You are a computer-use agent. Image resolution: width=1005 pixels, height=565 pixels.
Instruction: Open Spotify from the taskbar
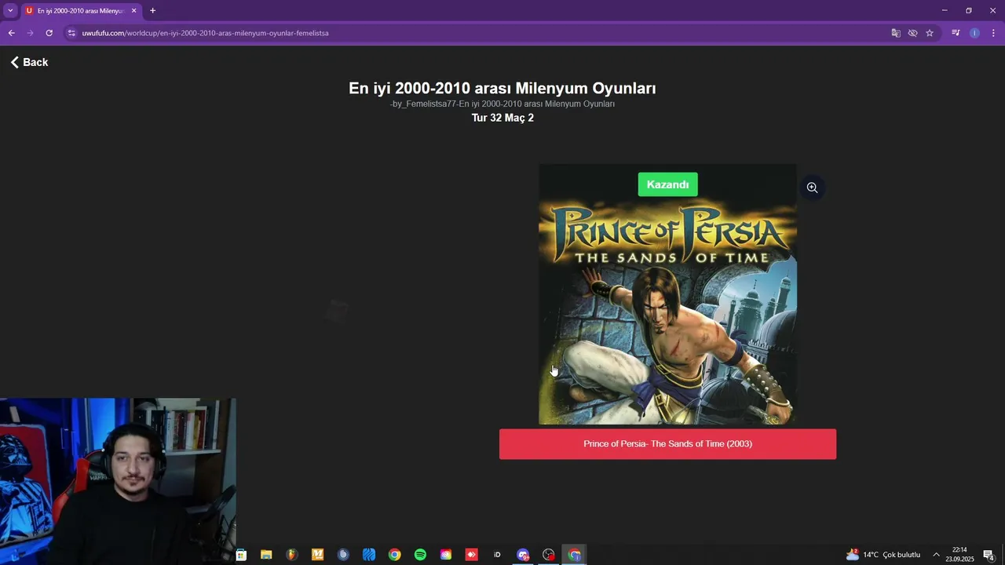[420, 555]
